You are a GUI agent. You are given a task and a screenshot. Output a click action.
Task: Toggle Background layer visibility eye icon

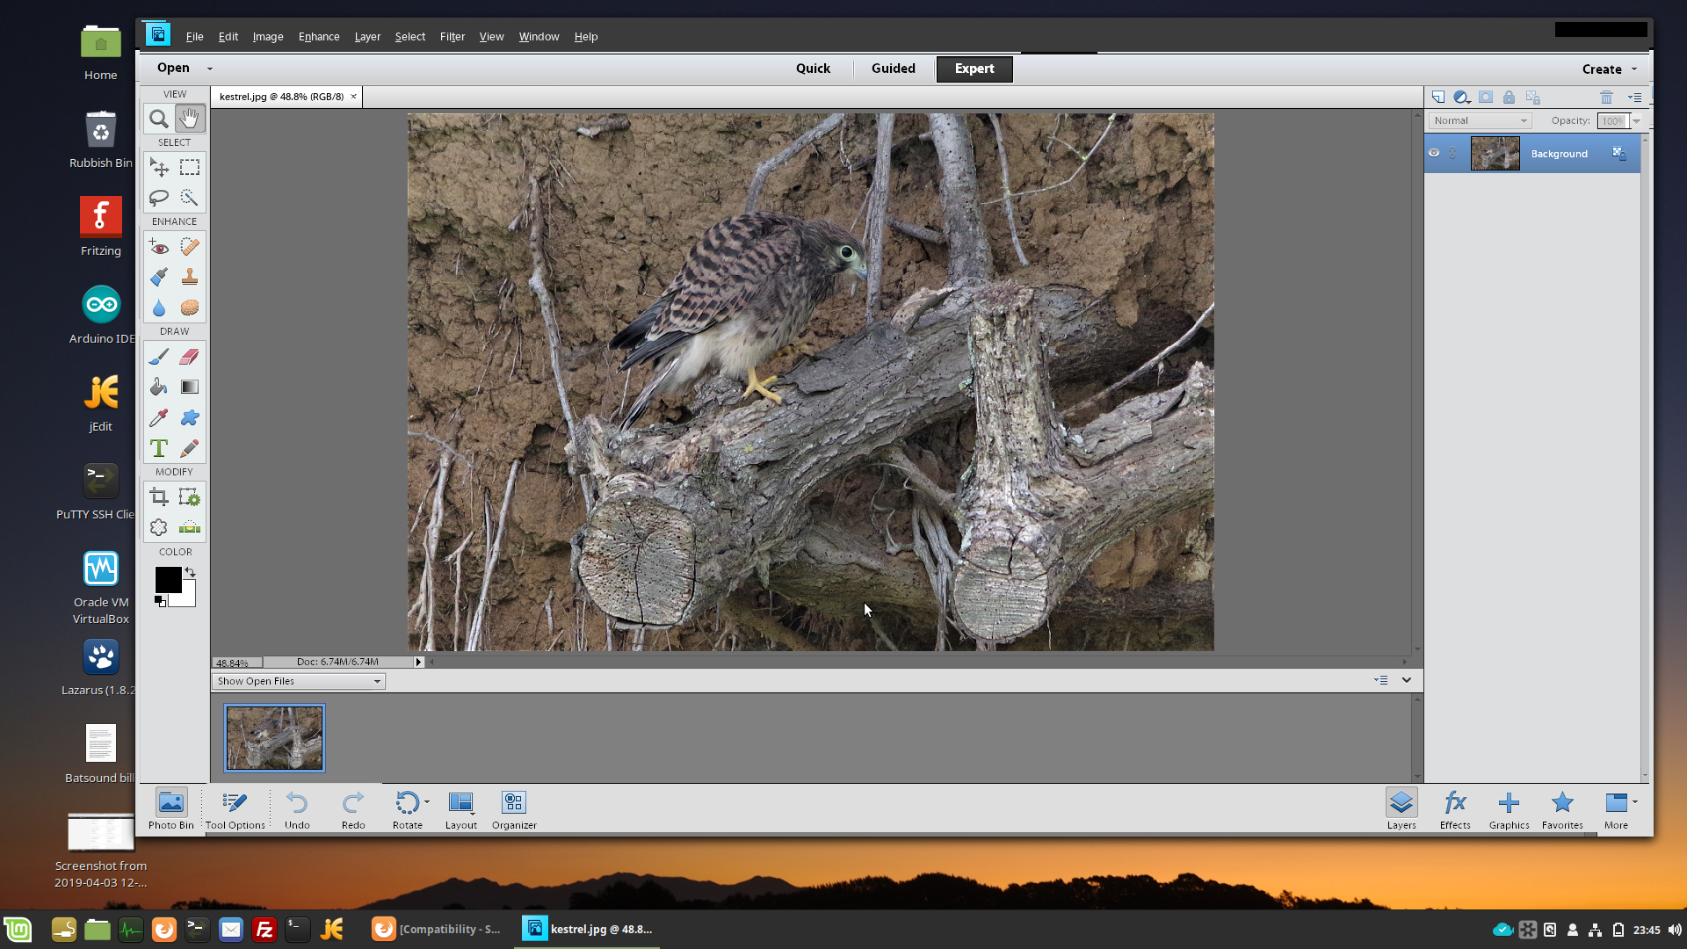click(x=1433, y=153)
